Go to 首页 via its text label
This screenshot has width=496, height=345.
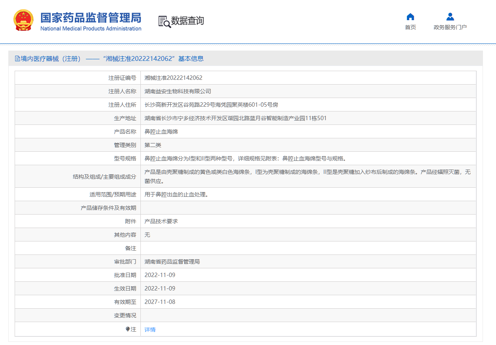(x=410, y=27)
